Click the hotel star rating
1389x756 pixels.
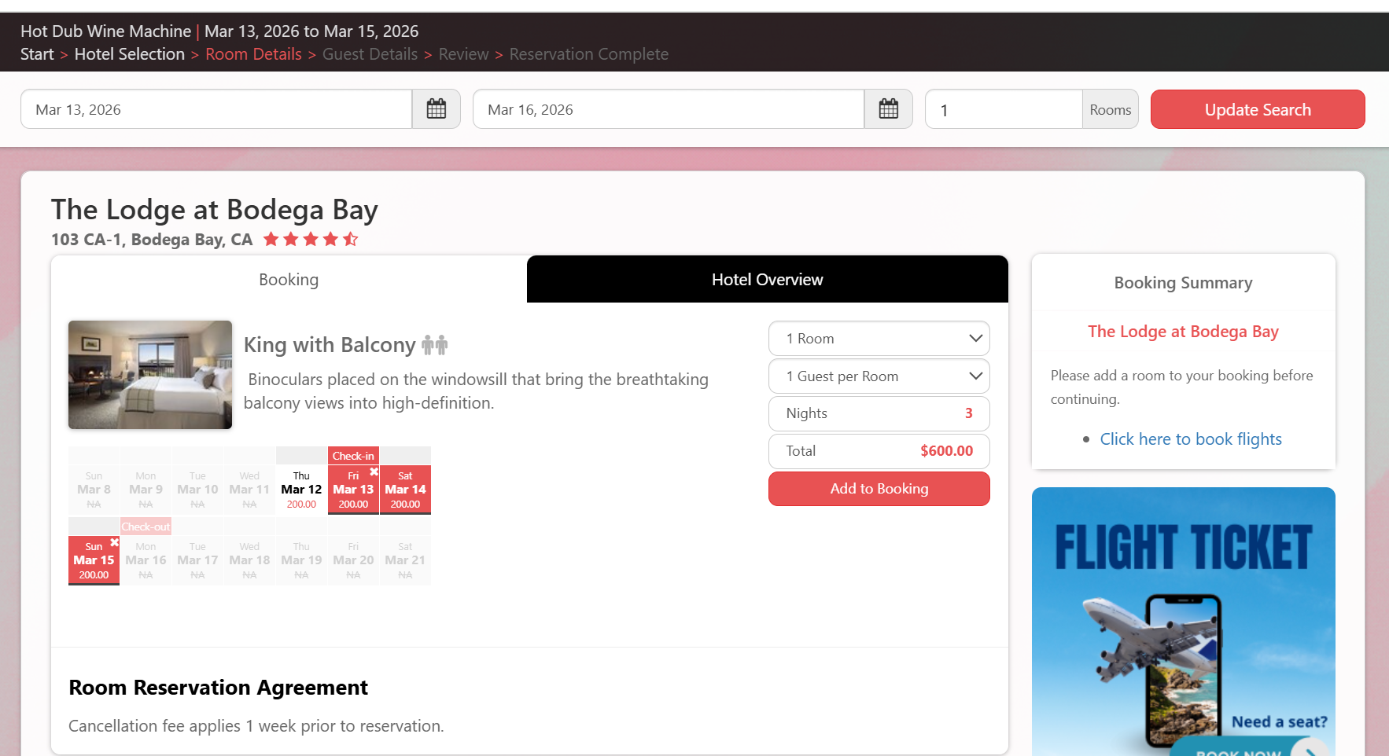[311, 239]
